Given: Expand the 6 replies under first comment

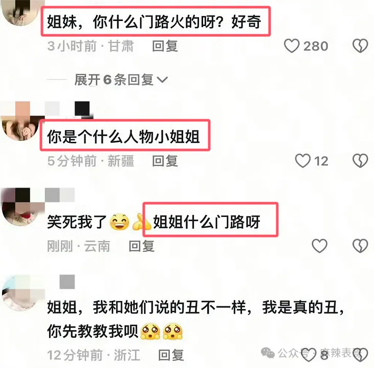Looking at the screenshot, I should point(121,79).
